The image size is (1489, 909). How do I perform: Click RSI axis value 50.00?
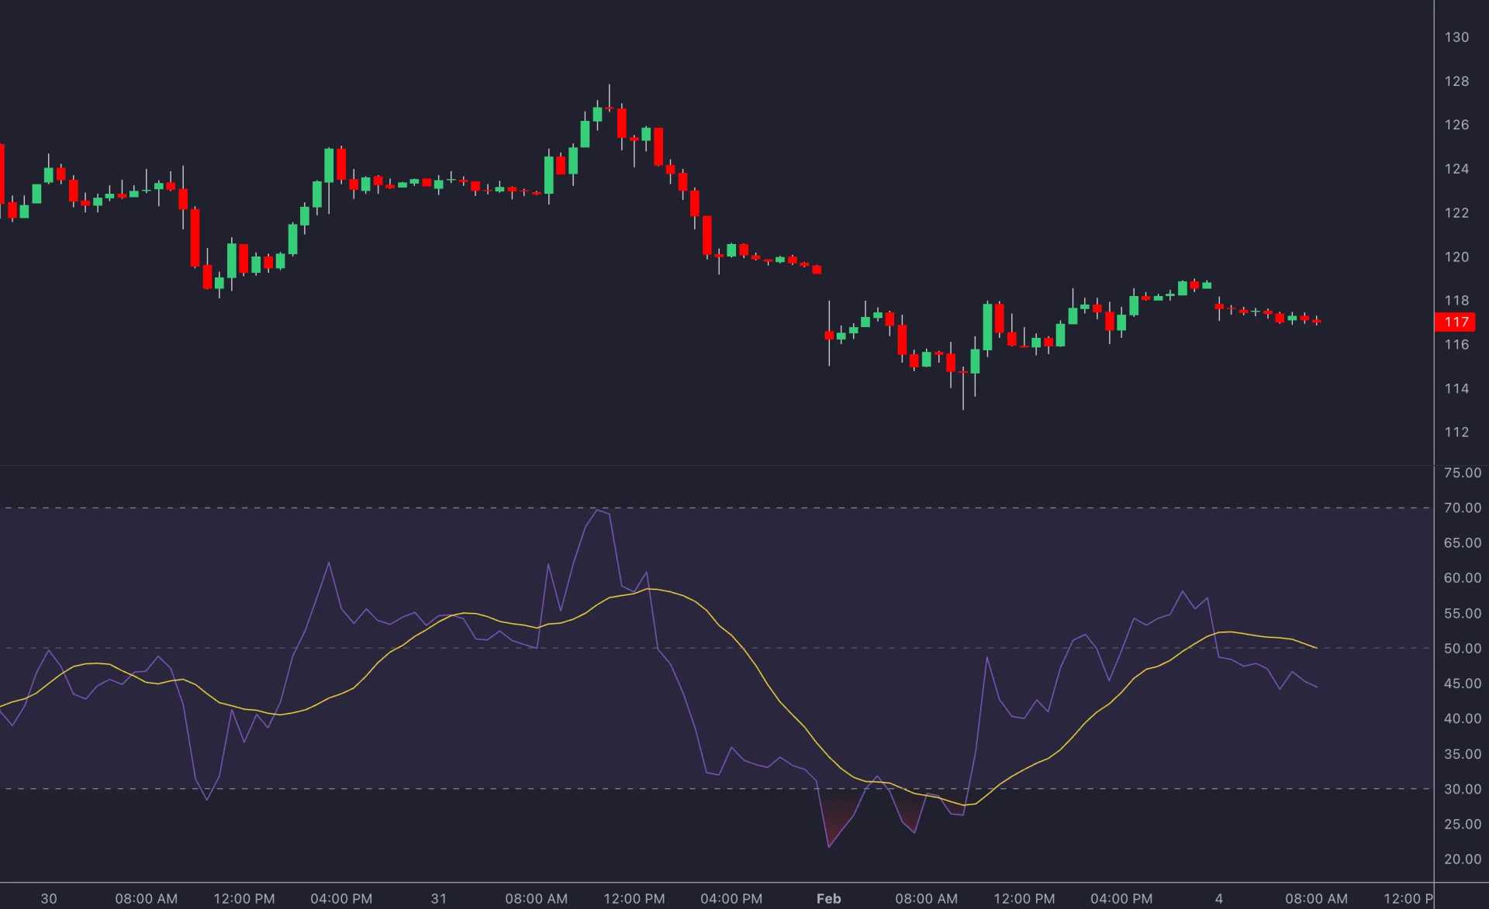click(x=1462, y=649)
